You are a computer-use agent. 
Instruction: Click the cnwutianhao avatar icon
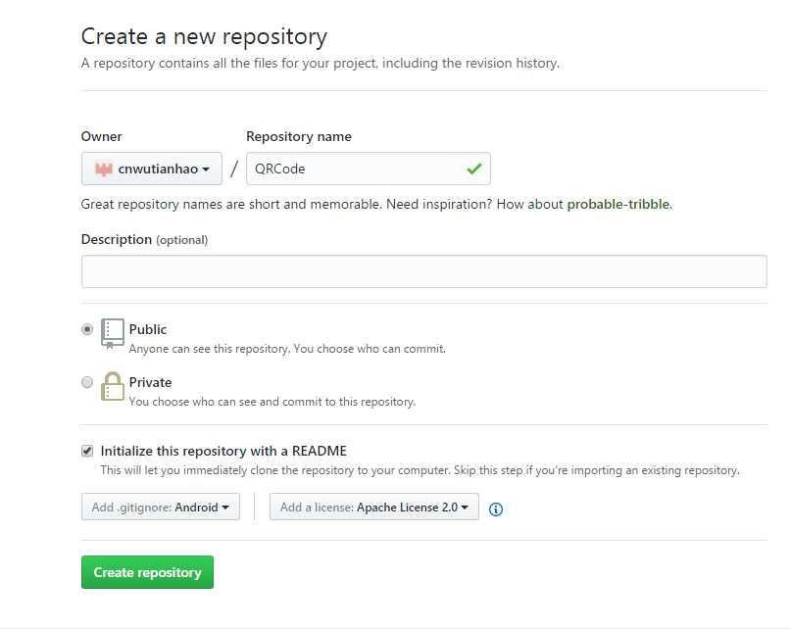[104, 169]
